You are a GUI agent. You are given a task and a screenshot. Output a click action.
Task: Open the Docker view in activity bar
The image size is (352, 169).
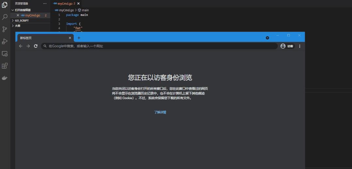5,78
